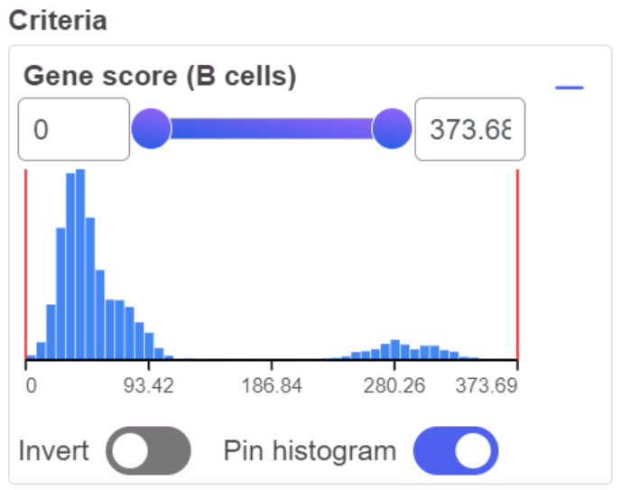This screenshot has width=621, height=490.
Task: Click the right red threshold line
Action: [517, 264]
